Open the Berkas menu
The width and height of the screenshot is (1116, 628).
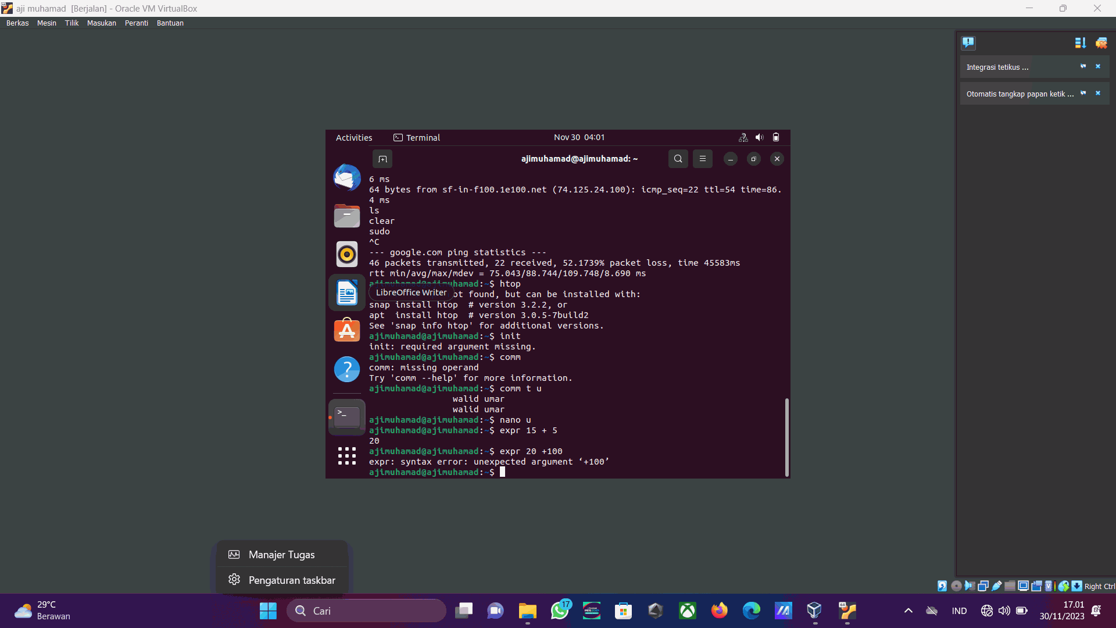(17, 23)
